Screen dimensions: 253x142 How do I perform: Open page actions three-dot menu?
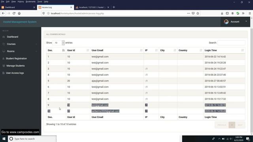pyautogui.click(x=189, y=13)
